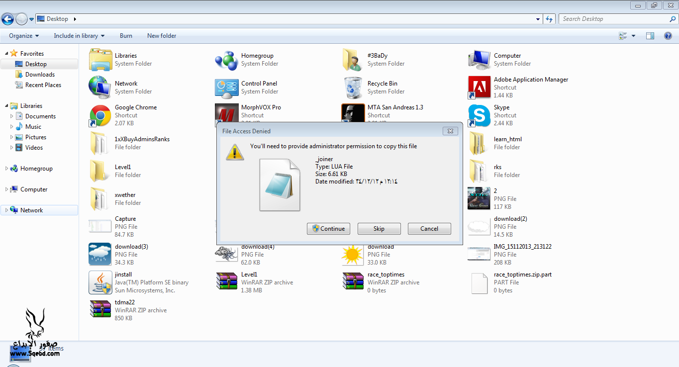Select the Adobe Application Manager icon

pyautogui.click(x=479, y=88)
